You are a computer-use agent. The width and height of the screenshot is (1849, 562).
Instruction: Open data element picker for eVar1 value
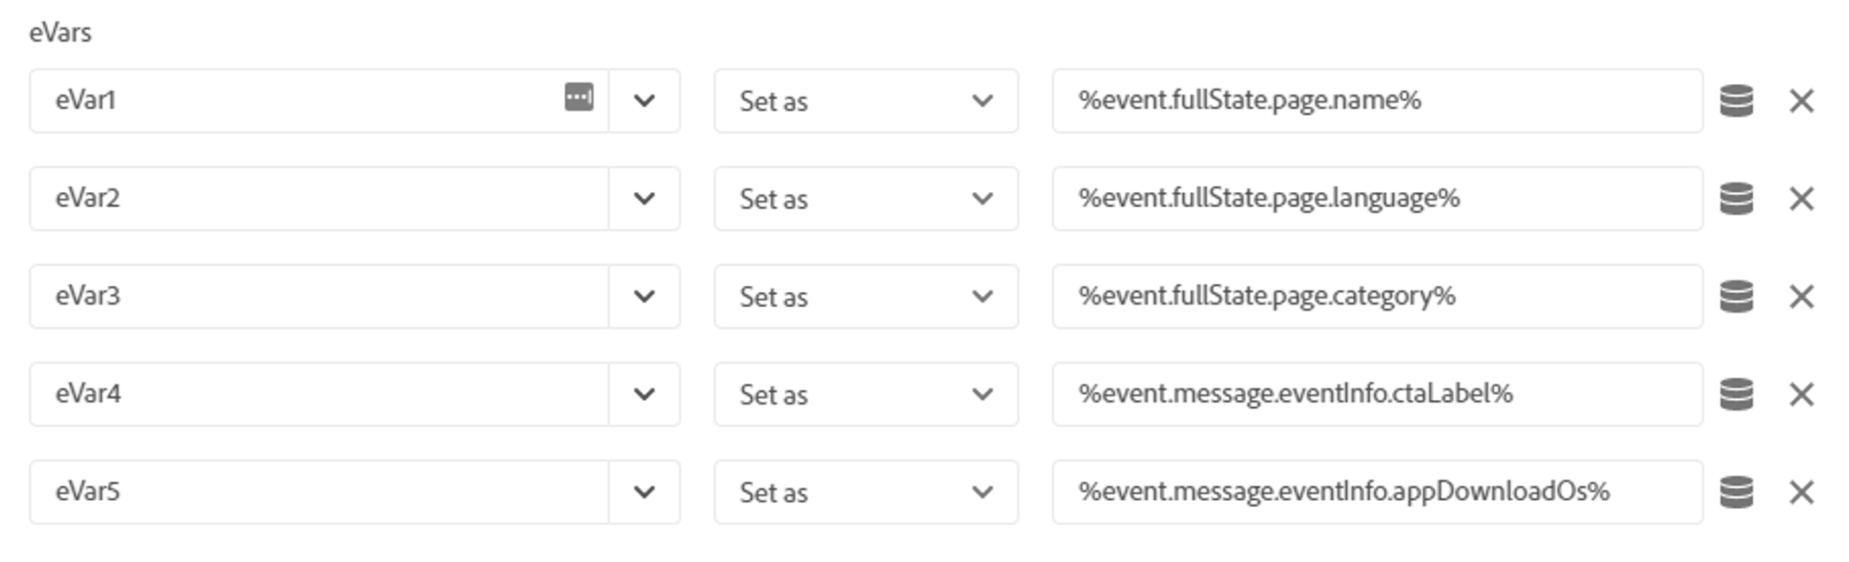click(1736, 101)
